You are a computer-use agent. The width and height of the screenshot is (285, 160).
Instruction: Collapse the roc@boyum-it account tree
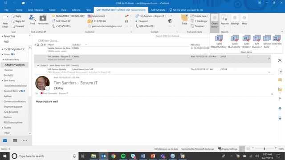2,49
